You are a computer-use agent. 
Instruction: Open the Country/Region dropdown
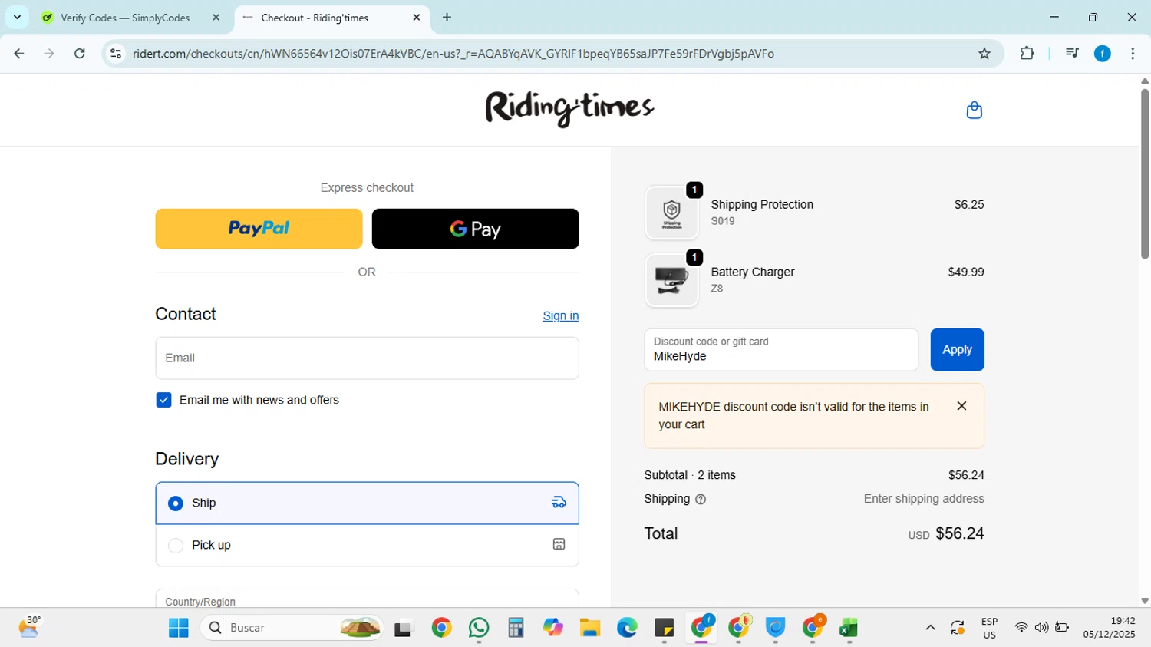point(367,599)
